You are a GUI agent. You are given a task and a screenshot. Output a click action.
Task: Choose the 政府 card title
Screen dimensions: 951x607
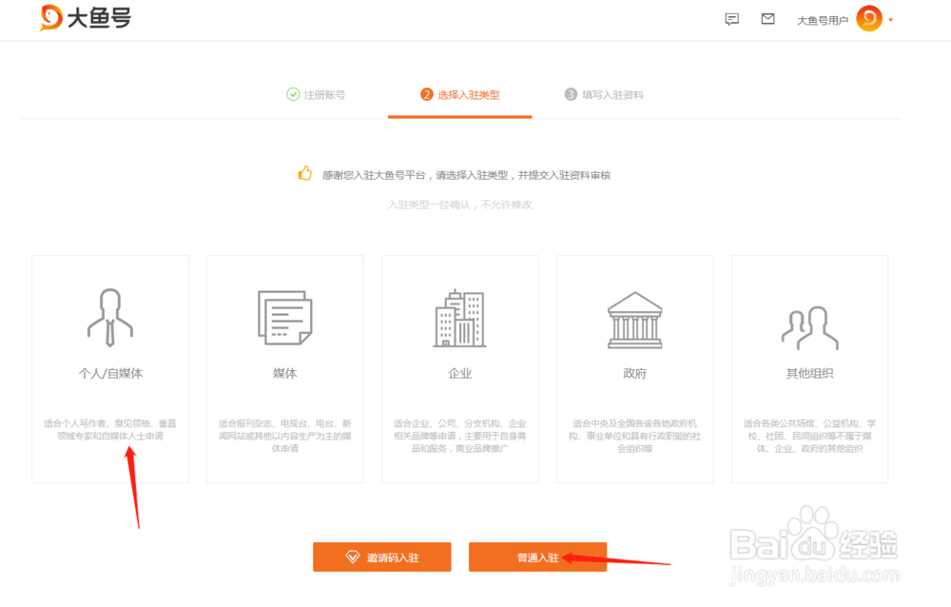click(x=635, y=373)
